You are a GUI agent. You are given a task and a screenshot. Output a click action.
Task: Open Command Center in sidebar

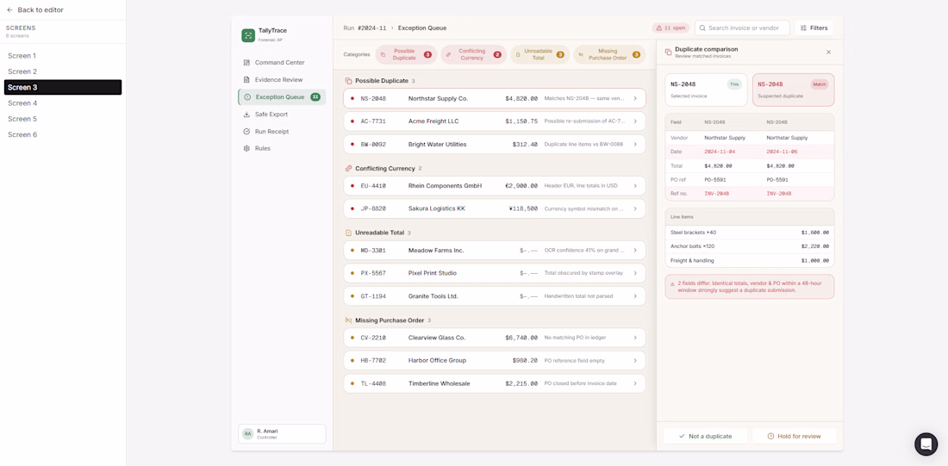pos(282,62)
